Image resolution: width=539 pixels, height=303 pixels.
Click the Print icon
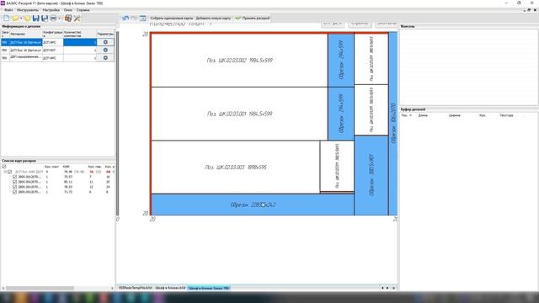coord(53,19)
